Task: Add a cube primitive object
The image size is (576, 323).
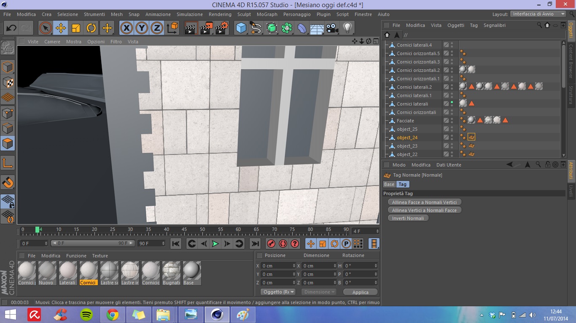Action: (x=241, y=28)
